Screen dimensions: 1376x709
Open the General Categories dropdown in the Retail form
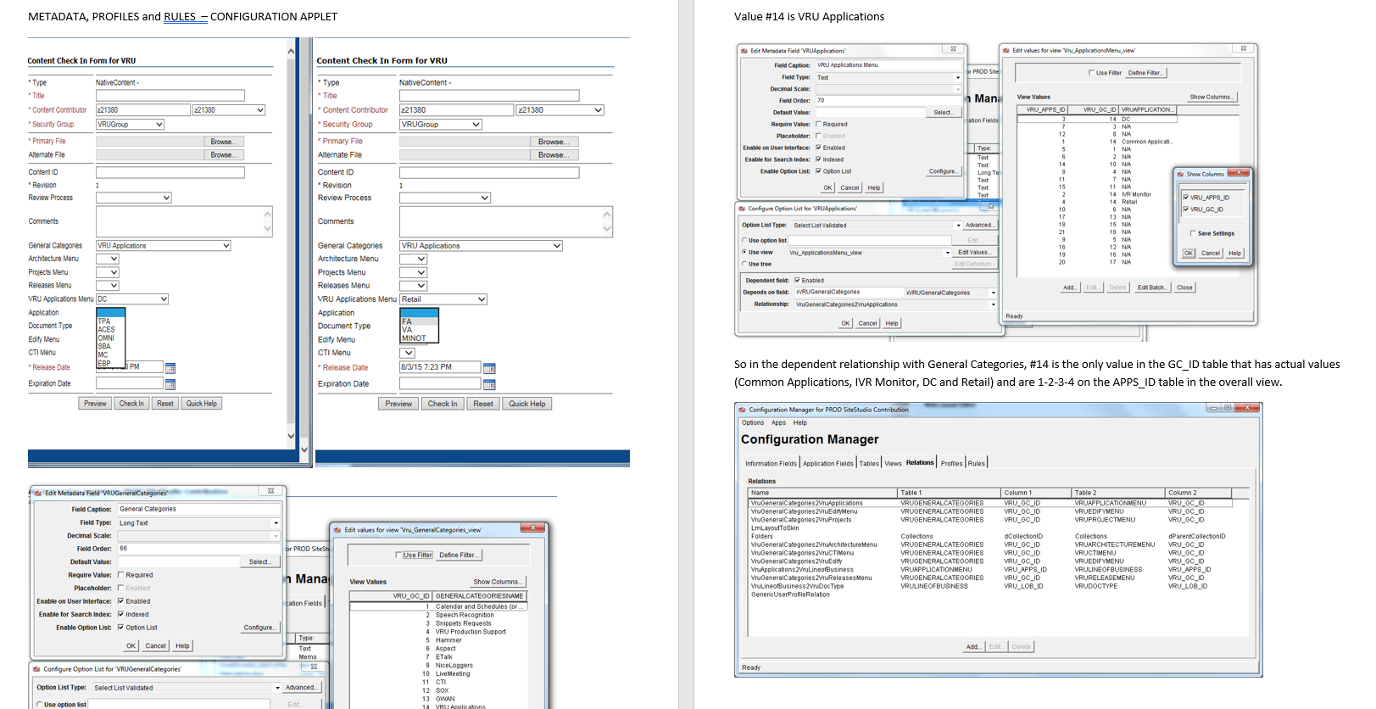(x=557, y=246)
